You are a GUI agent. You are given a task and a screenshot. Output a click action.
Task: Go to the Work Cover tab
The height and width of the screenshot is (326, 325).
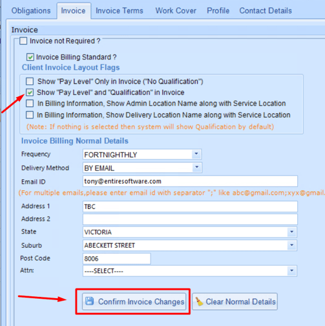[x=176, y=10]
